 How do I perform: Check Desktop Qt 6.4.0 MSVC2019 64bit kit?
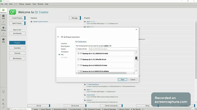coord(79,65)
